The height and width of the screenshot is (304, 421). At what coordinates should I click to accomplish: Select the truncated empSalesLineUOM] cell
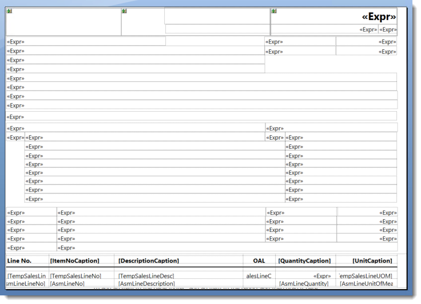coord(366,276)
